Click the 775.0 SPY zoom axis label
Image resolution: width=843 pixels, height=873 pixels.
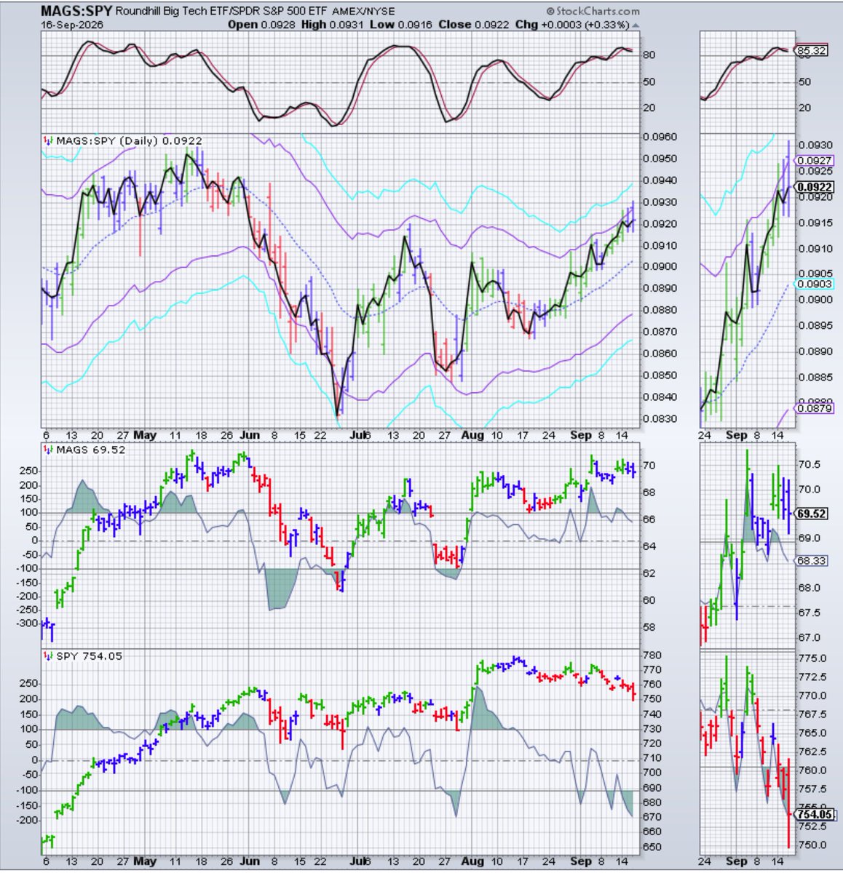812,658
